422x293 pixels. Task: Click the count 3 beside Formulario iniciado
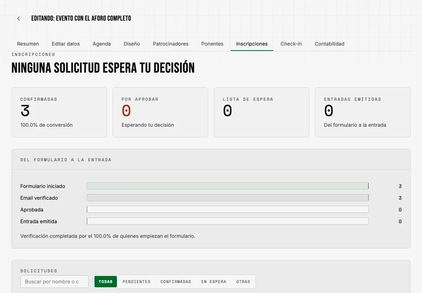click(400, 186)
